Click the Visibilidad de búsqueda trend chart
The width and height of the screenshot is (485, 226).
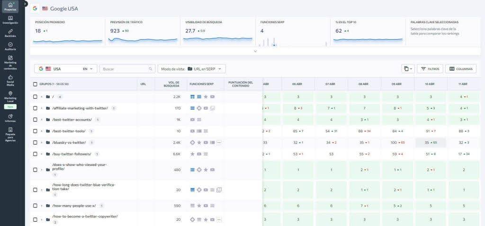click(218, 39)
